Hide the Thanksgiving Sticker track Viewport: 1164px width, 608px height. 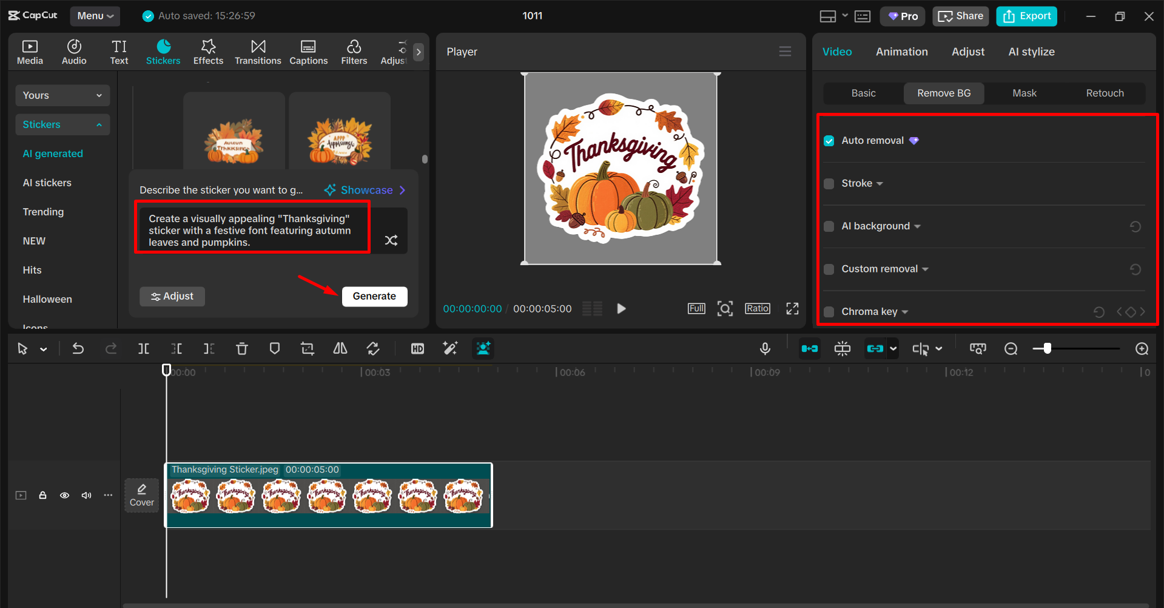tap(64, 495)
